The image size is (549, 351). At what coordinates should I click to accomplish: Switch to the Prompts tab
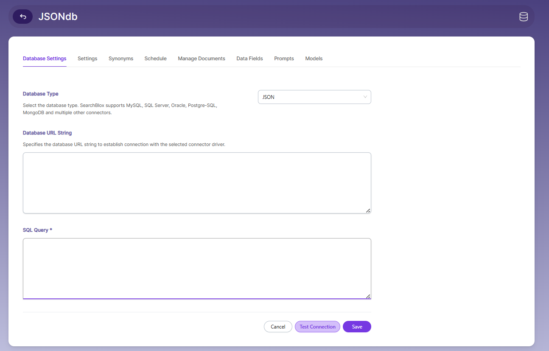pos(284,59)
